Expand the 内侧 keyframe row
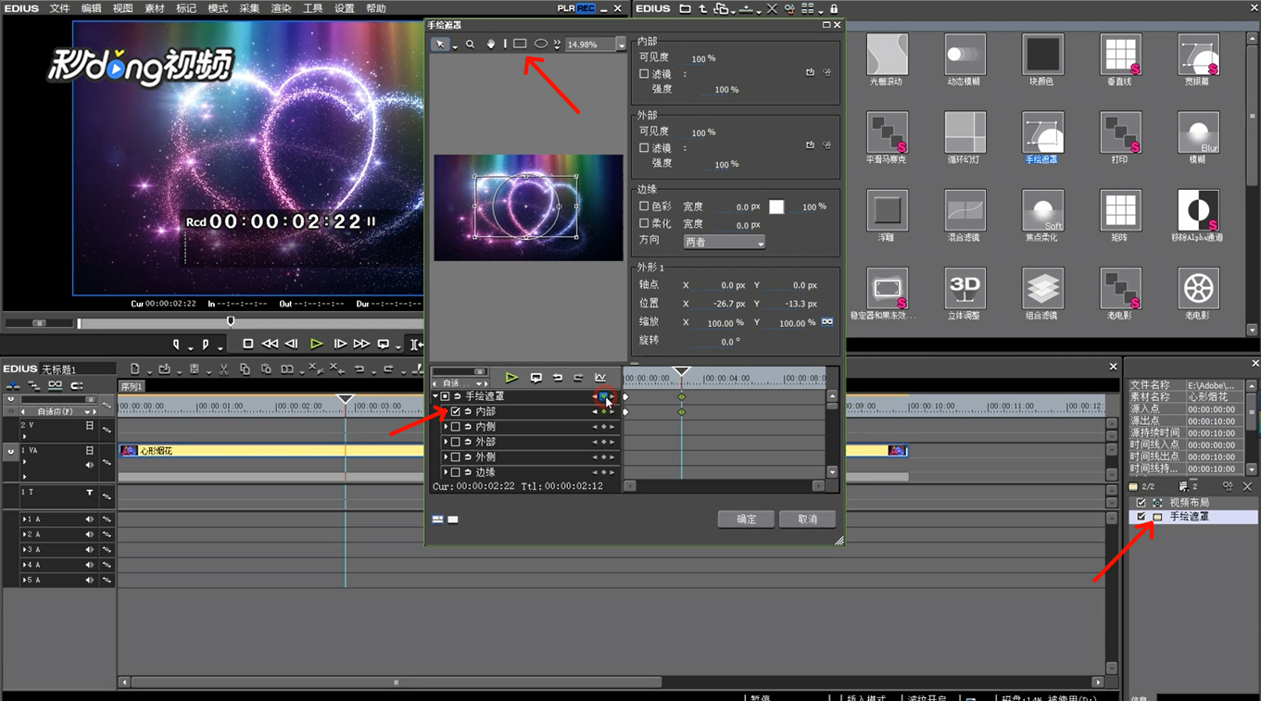 pyautogui.click(x=446, y=427)
